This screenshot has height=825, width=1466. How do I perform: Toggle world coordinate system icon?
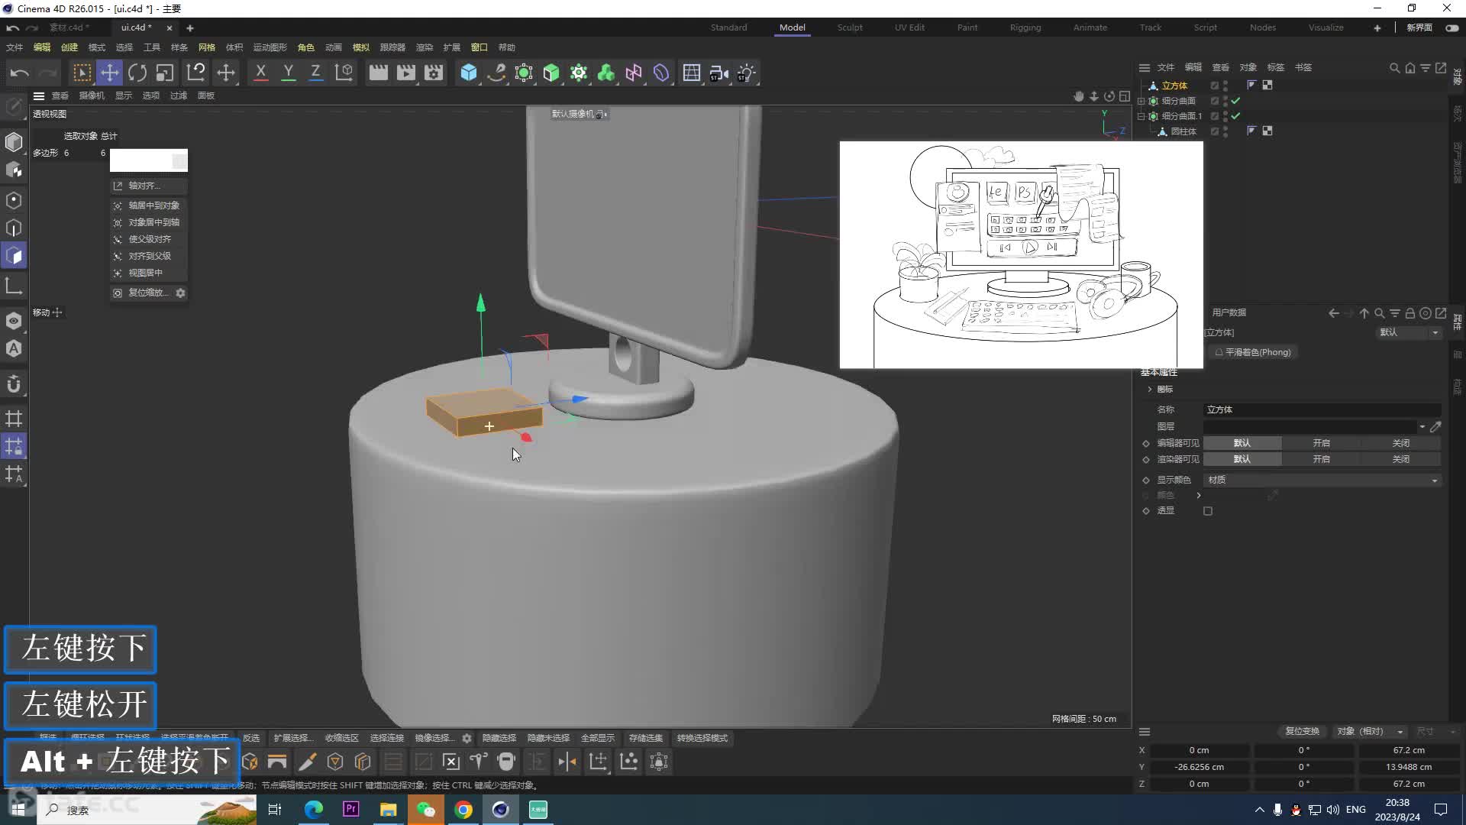pos(344,73)
